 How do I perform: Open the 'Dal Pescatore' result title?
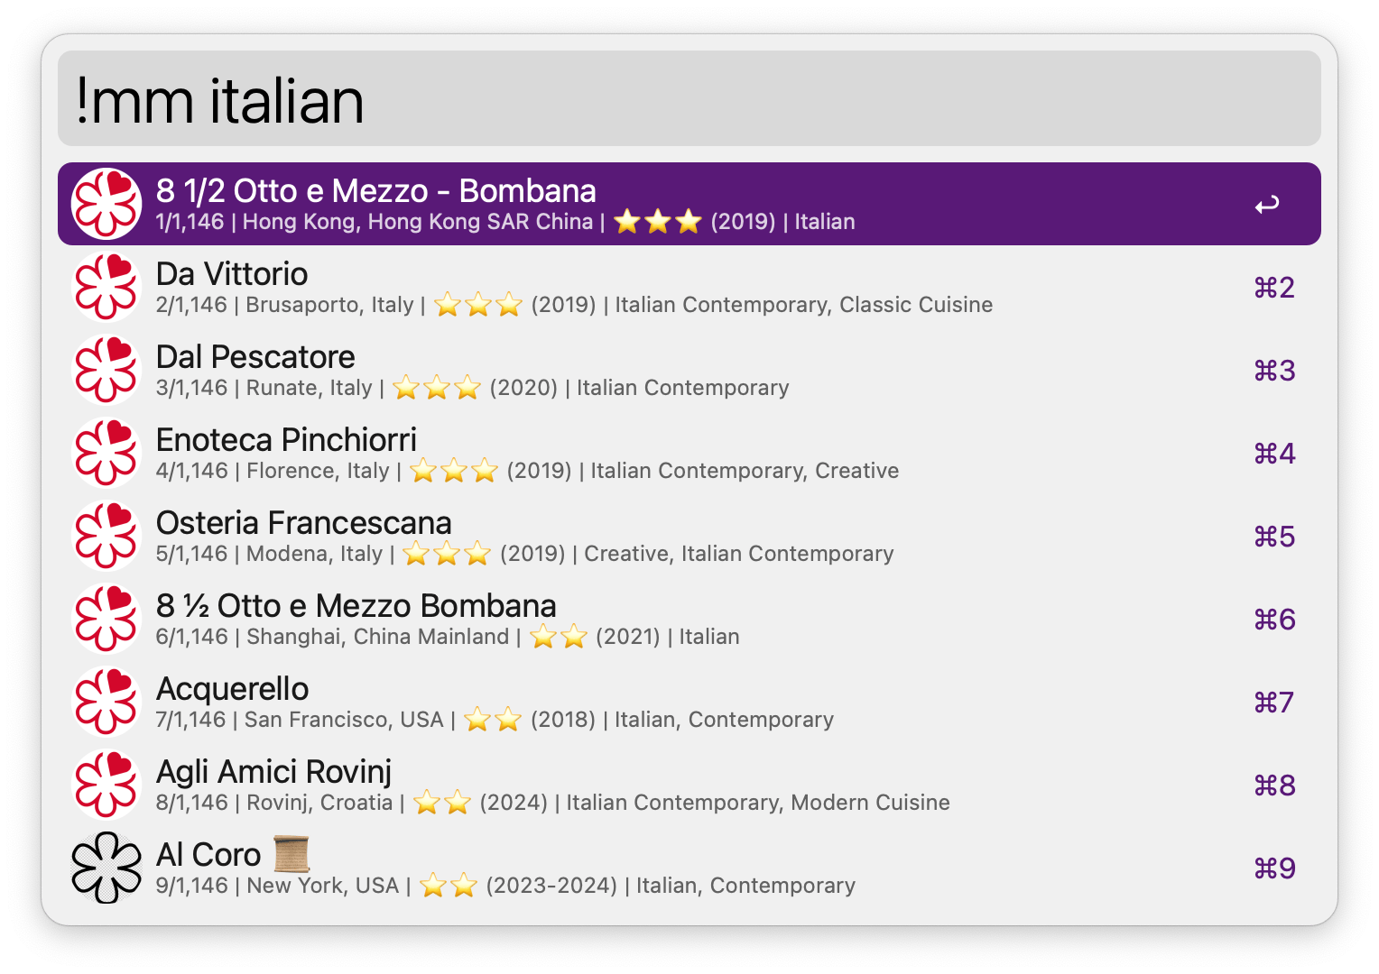coord(255,357)
